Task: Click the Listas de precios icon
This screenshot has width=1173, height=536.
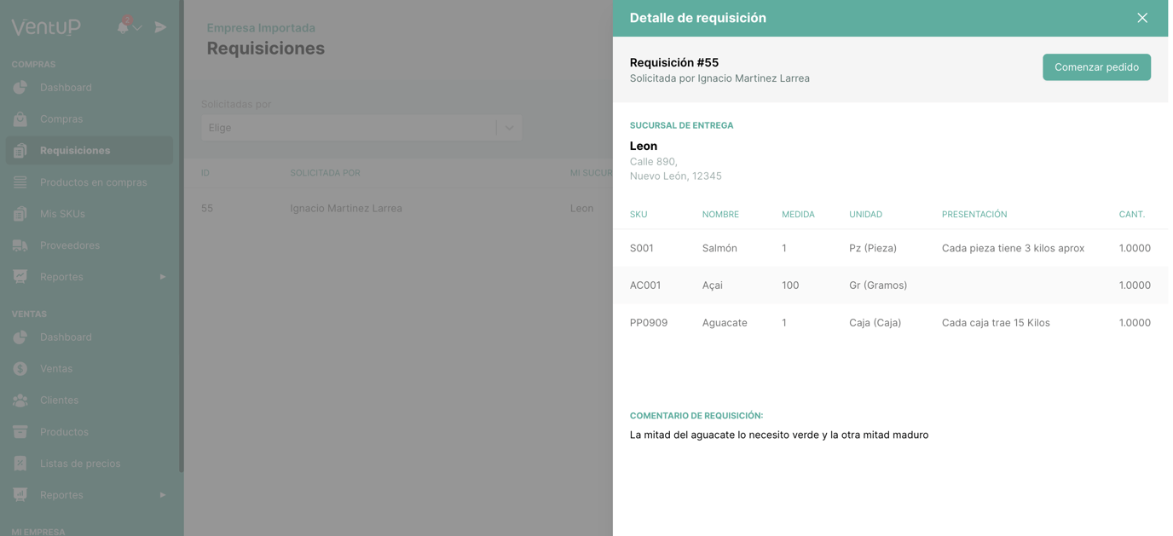Action: tap(20, 464)
